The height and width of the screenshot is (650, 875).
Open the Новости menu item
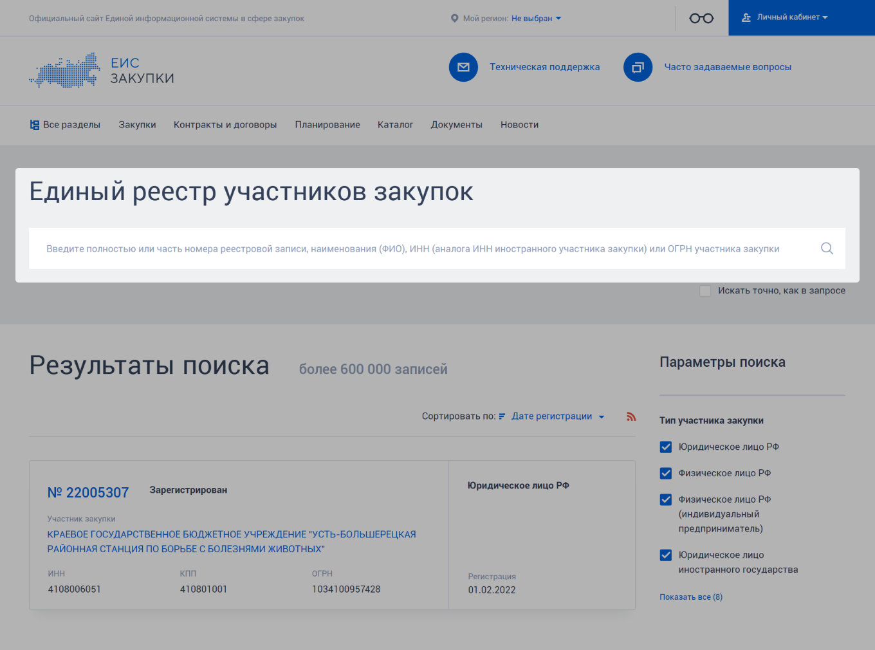pos(519,125)
